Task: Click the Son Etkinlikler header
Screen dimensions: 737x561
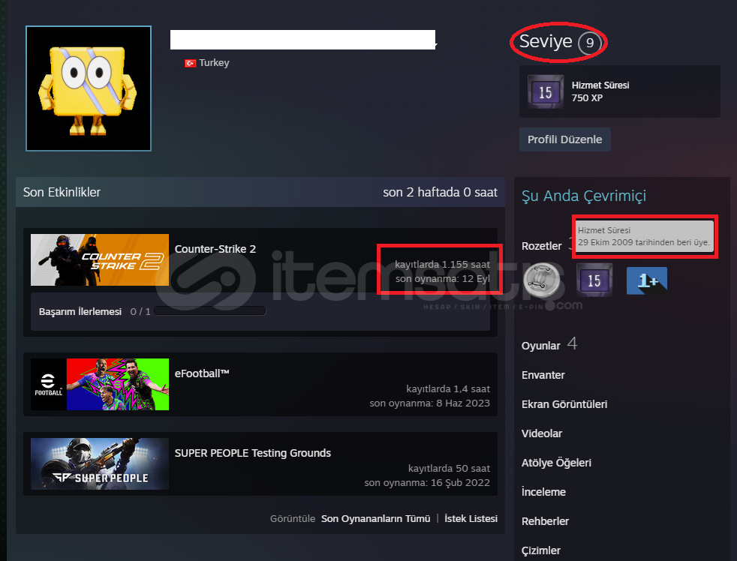Action: click(62, 192)
